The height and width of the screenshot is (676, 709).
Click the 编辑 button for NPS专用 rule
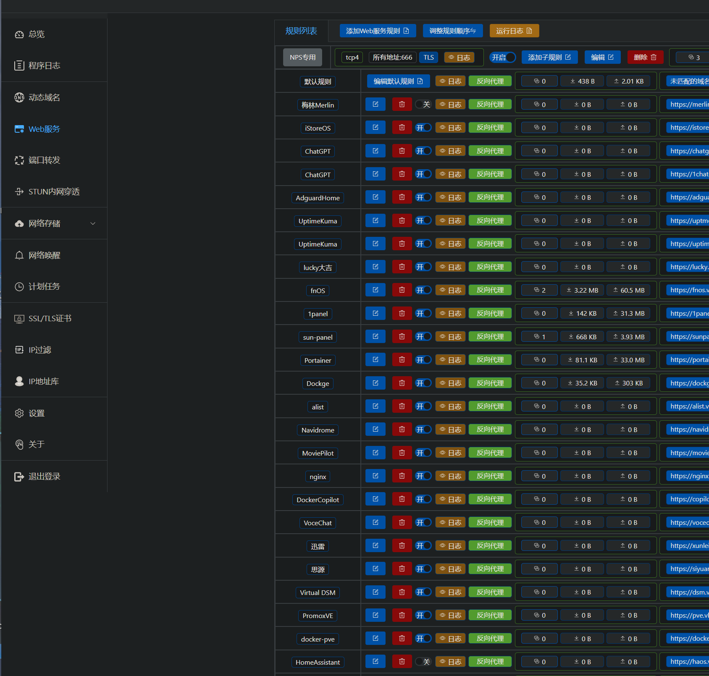(x=602, y=57)
